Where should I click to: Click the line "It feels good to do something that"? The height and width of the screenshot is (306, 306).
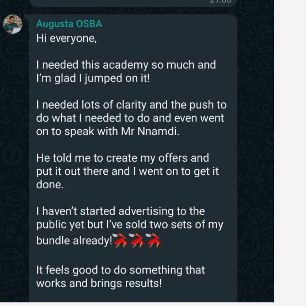[x=120, y=270]
